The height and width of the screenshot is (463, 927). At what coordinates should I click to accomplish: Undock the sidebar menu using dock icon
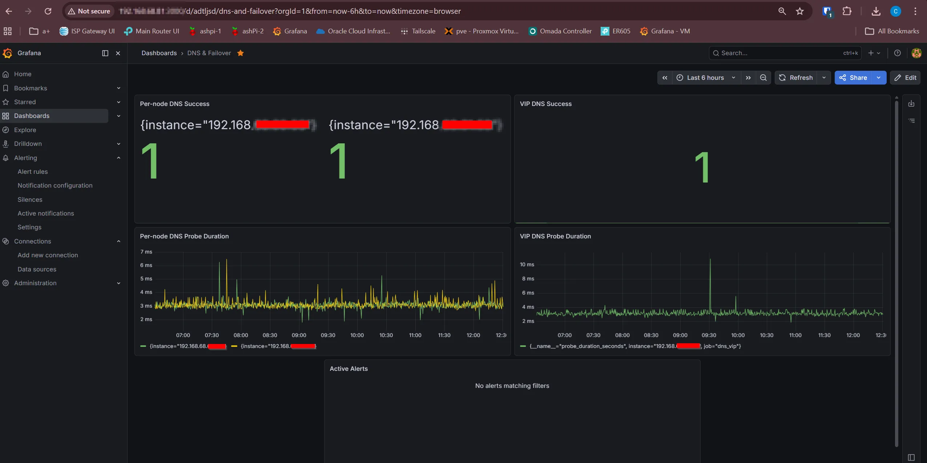coord(105,53)
